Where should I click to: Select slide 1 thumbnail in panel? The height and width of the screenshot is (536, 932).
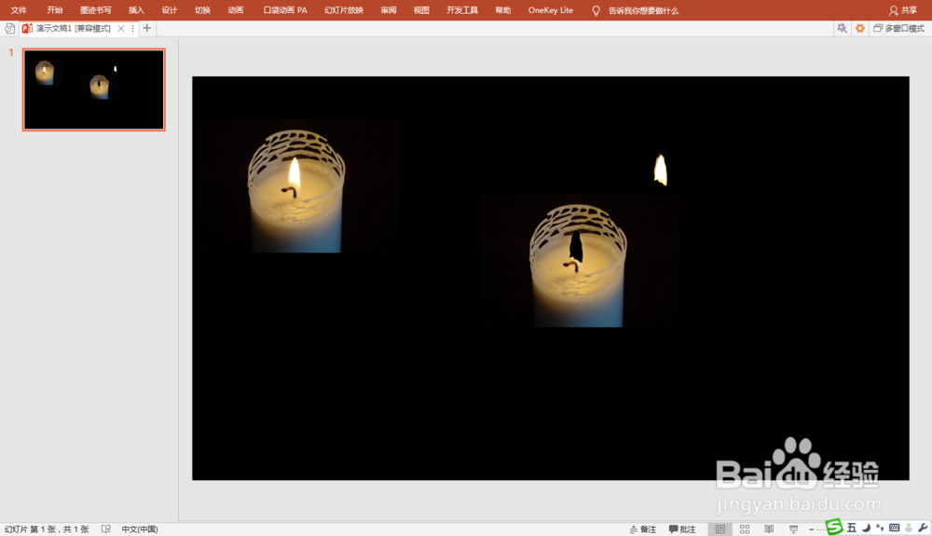(x=94, y=89)
